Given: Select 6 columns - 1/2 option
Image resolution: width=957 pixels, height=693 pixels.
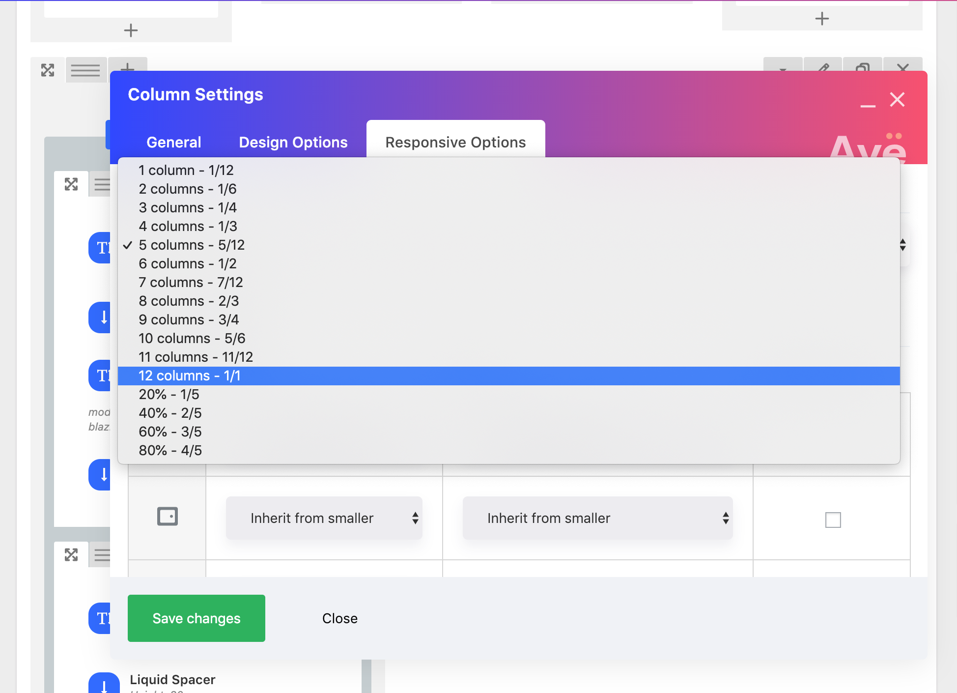Looking at the screenshot, I should 188,264.
